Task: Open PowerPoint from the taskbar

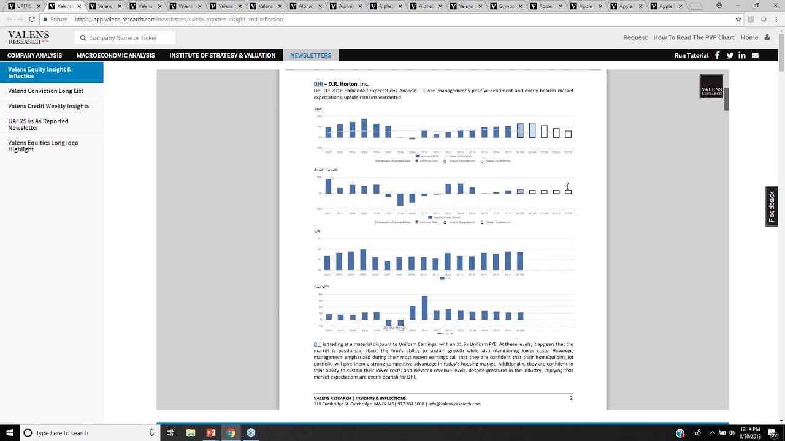Action: pos(211,433)
